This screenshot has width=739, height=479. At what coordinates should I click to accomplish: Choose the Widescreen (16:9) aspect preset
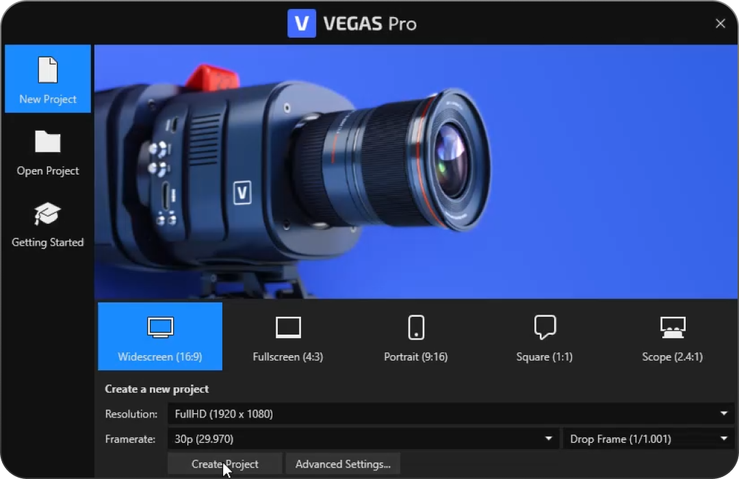point(160,336)
